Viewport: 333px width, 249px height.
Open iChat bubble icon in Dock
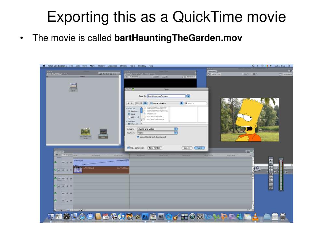pyautogui.click(x=90, y=217)
